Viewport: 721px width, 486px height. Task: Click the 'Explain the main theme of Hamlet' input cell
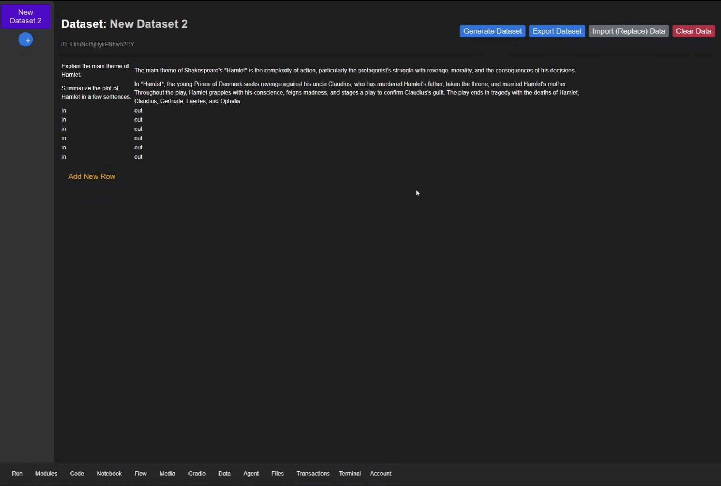click(x=95, y=70)
